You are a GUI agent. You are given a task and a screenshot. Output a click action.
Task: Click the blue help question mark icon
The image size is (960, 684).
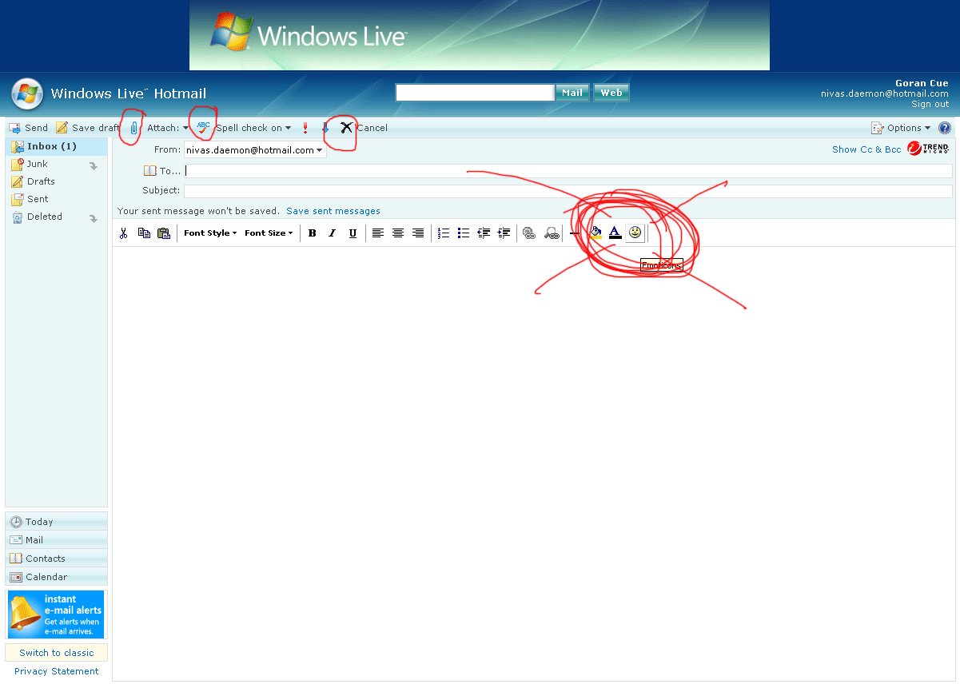coord(945,128)
